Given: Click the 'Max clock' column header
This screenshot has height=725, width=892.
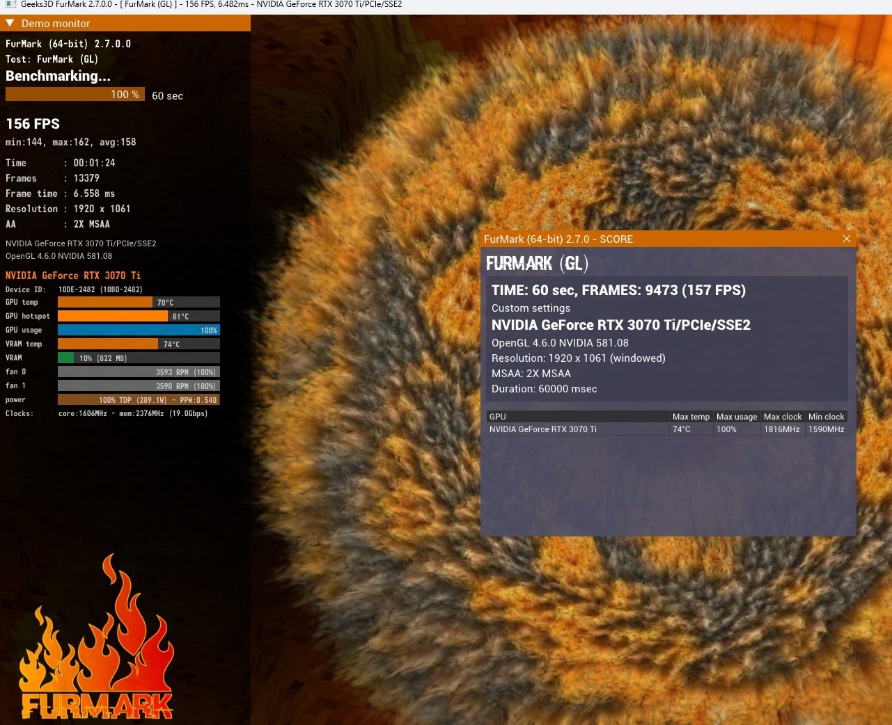Looking at the screenshot, I should coord(783,417).
